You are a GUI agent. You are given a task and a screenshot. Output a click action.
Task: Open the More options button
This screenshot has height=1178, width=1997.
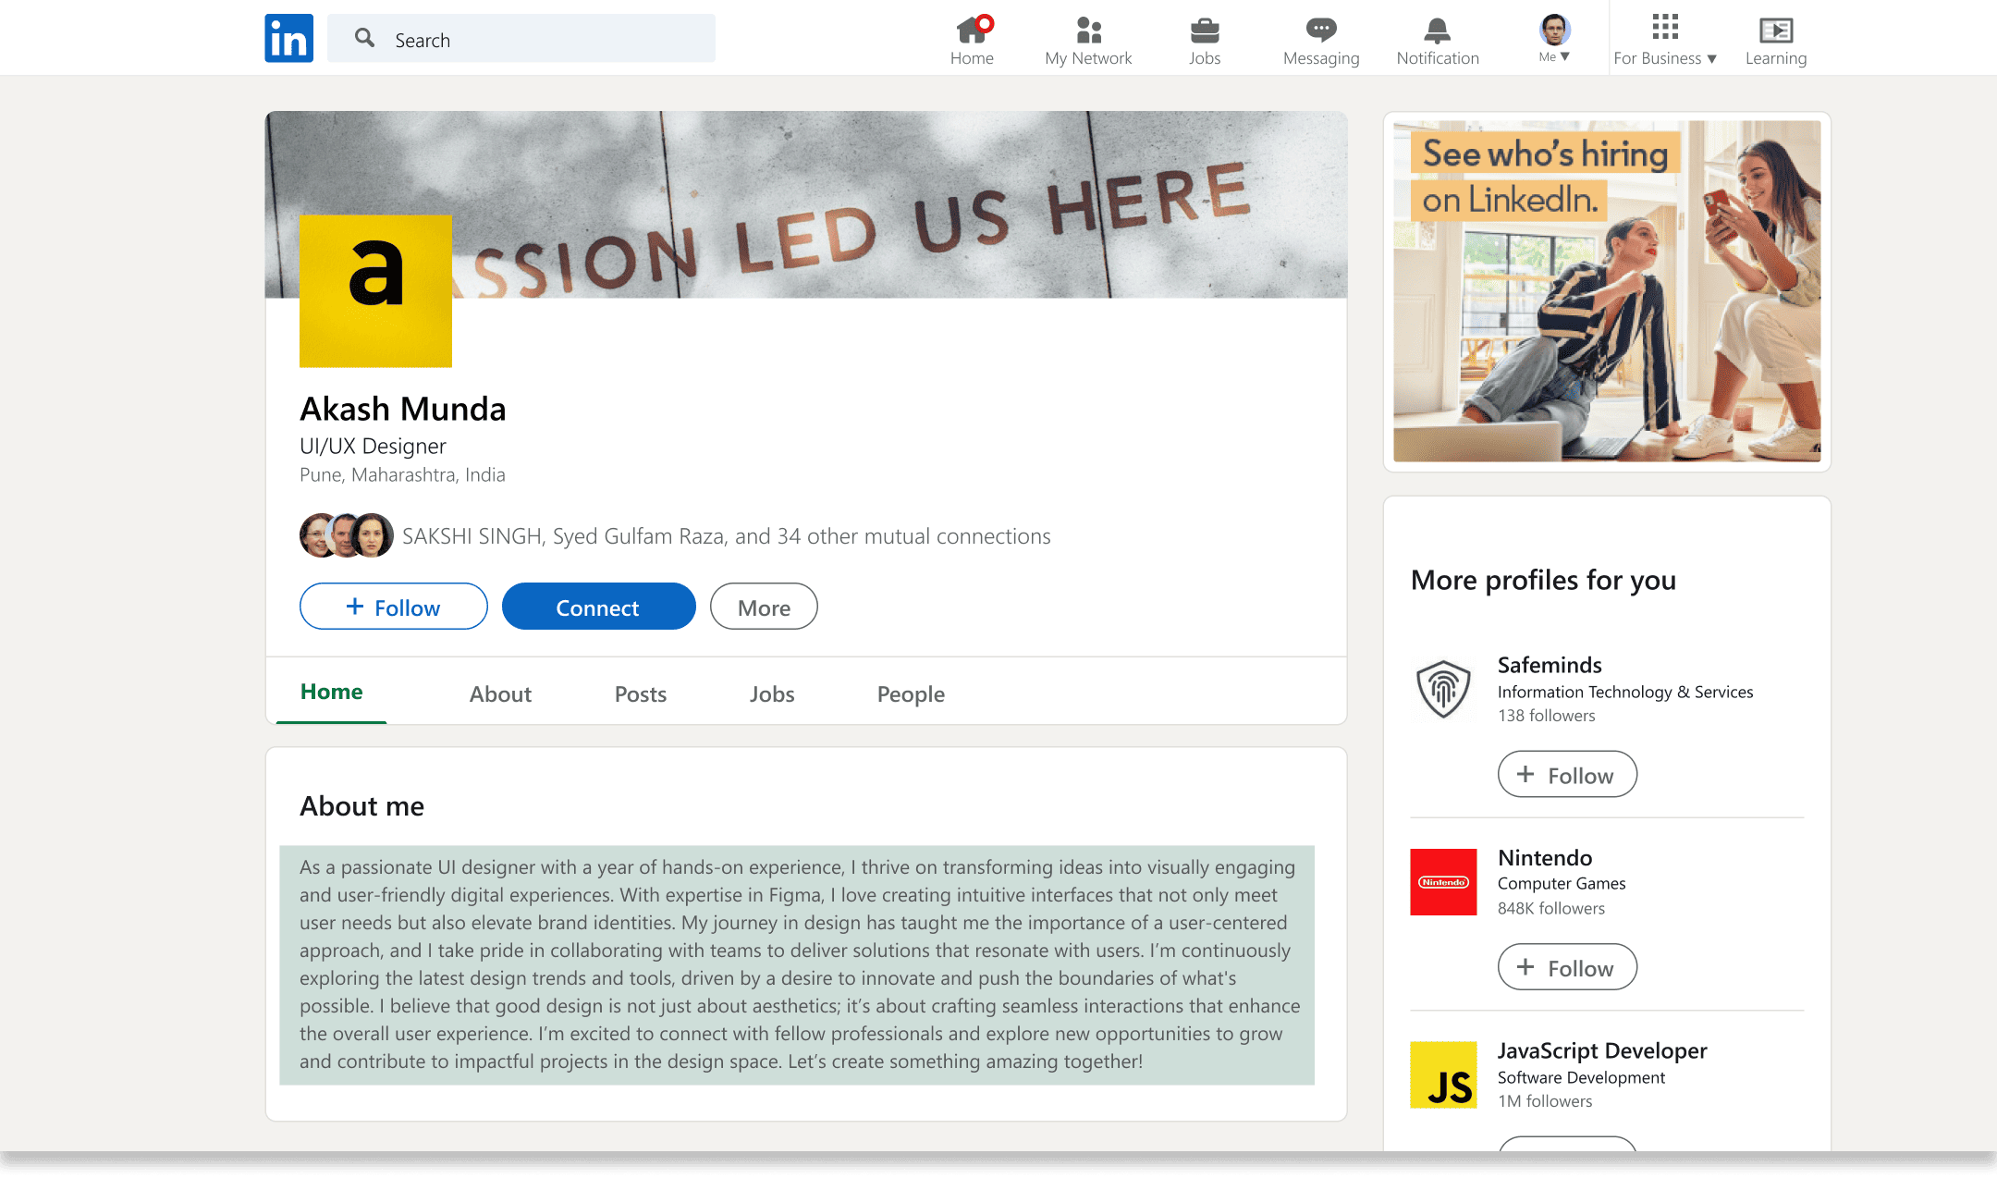coord(764,607)
